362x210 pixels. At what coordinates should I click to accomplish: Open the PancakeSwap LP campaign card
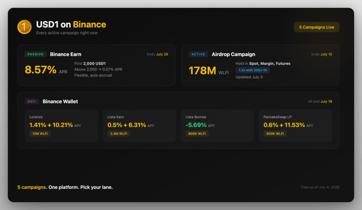coord(295,126)
